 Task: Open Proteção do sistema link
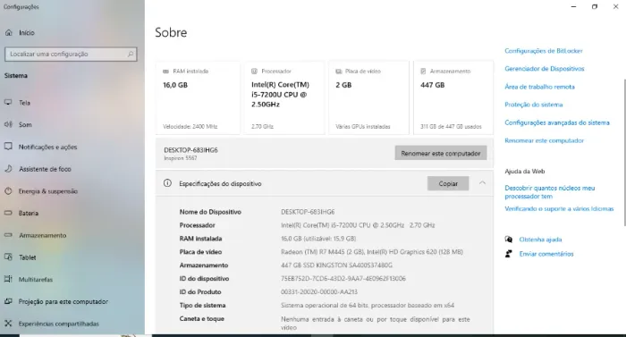click(x=533, y=105)
